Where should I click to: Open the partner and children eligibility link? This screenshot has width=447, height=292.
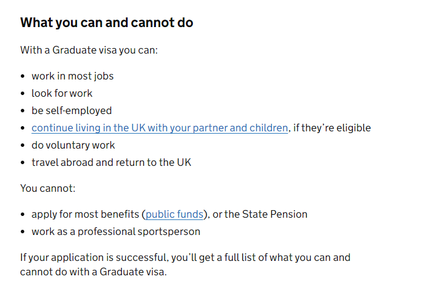coord(159,128)
